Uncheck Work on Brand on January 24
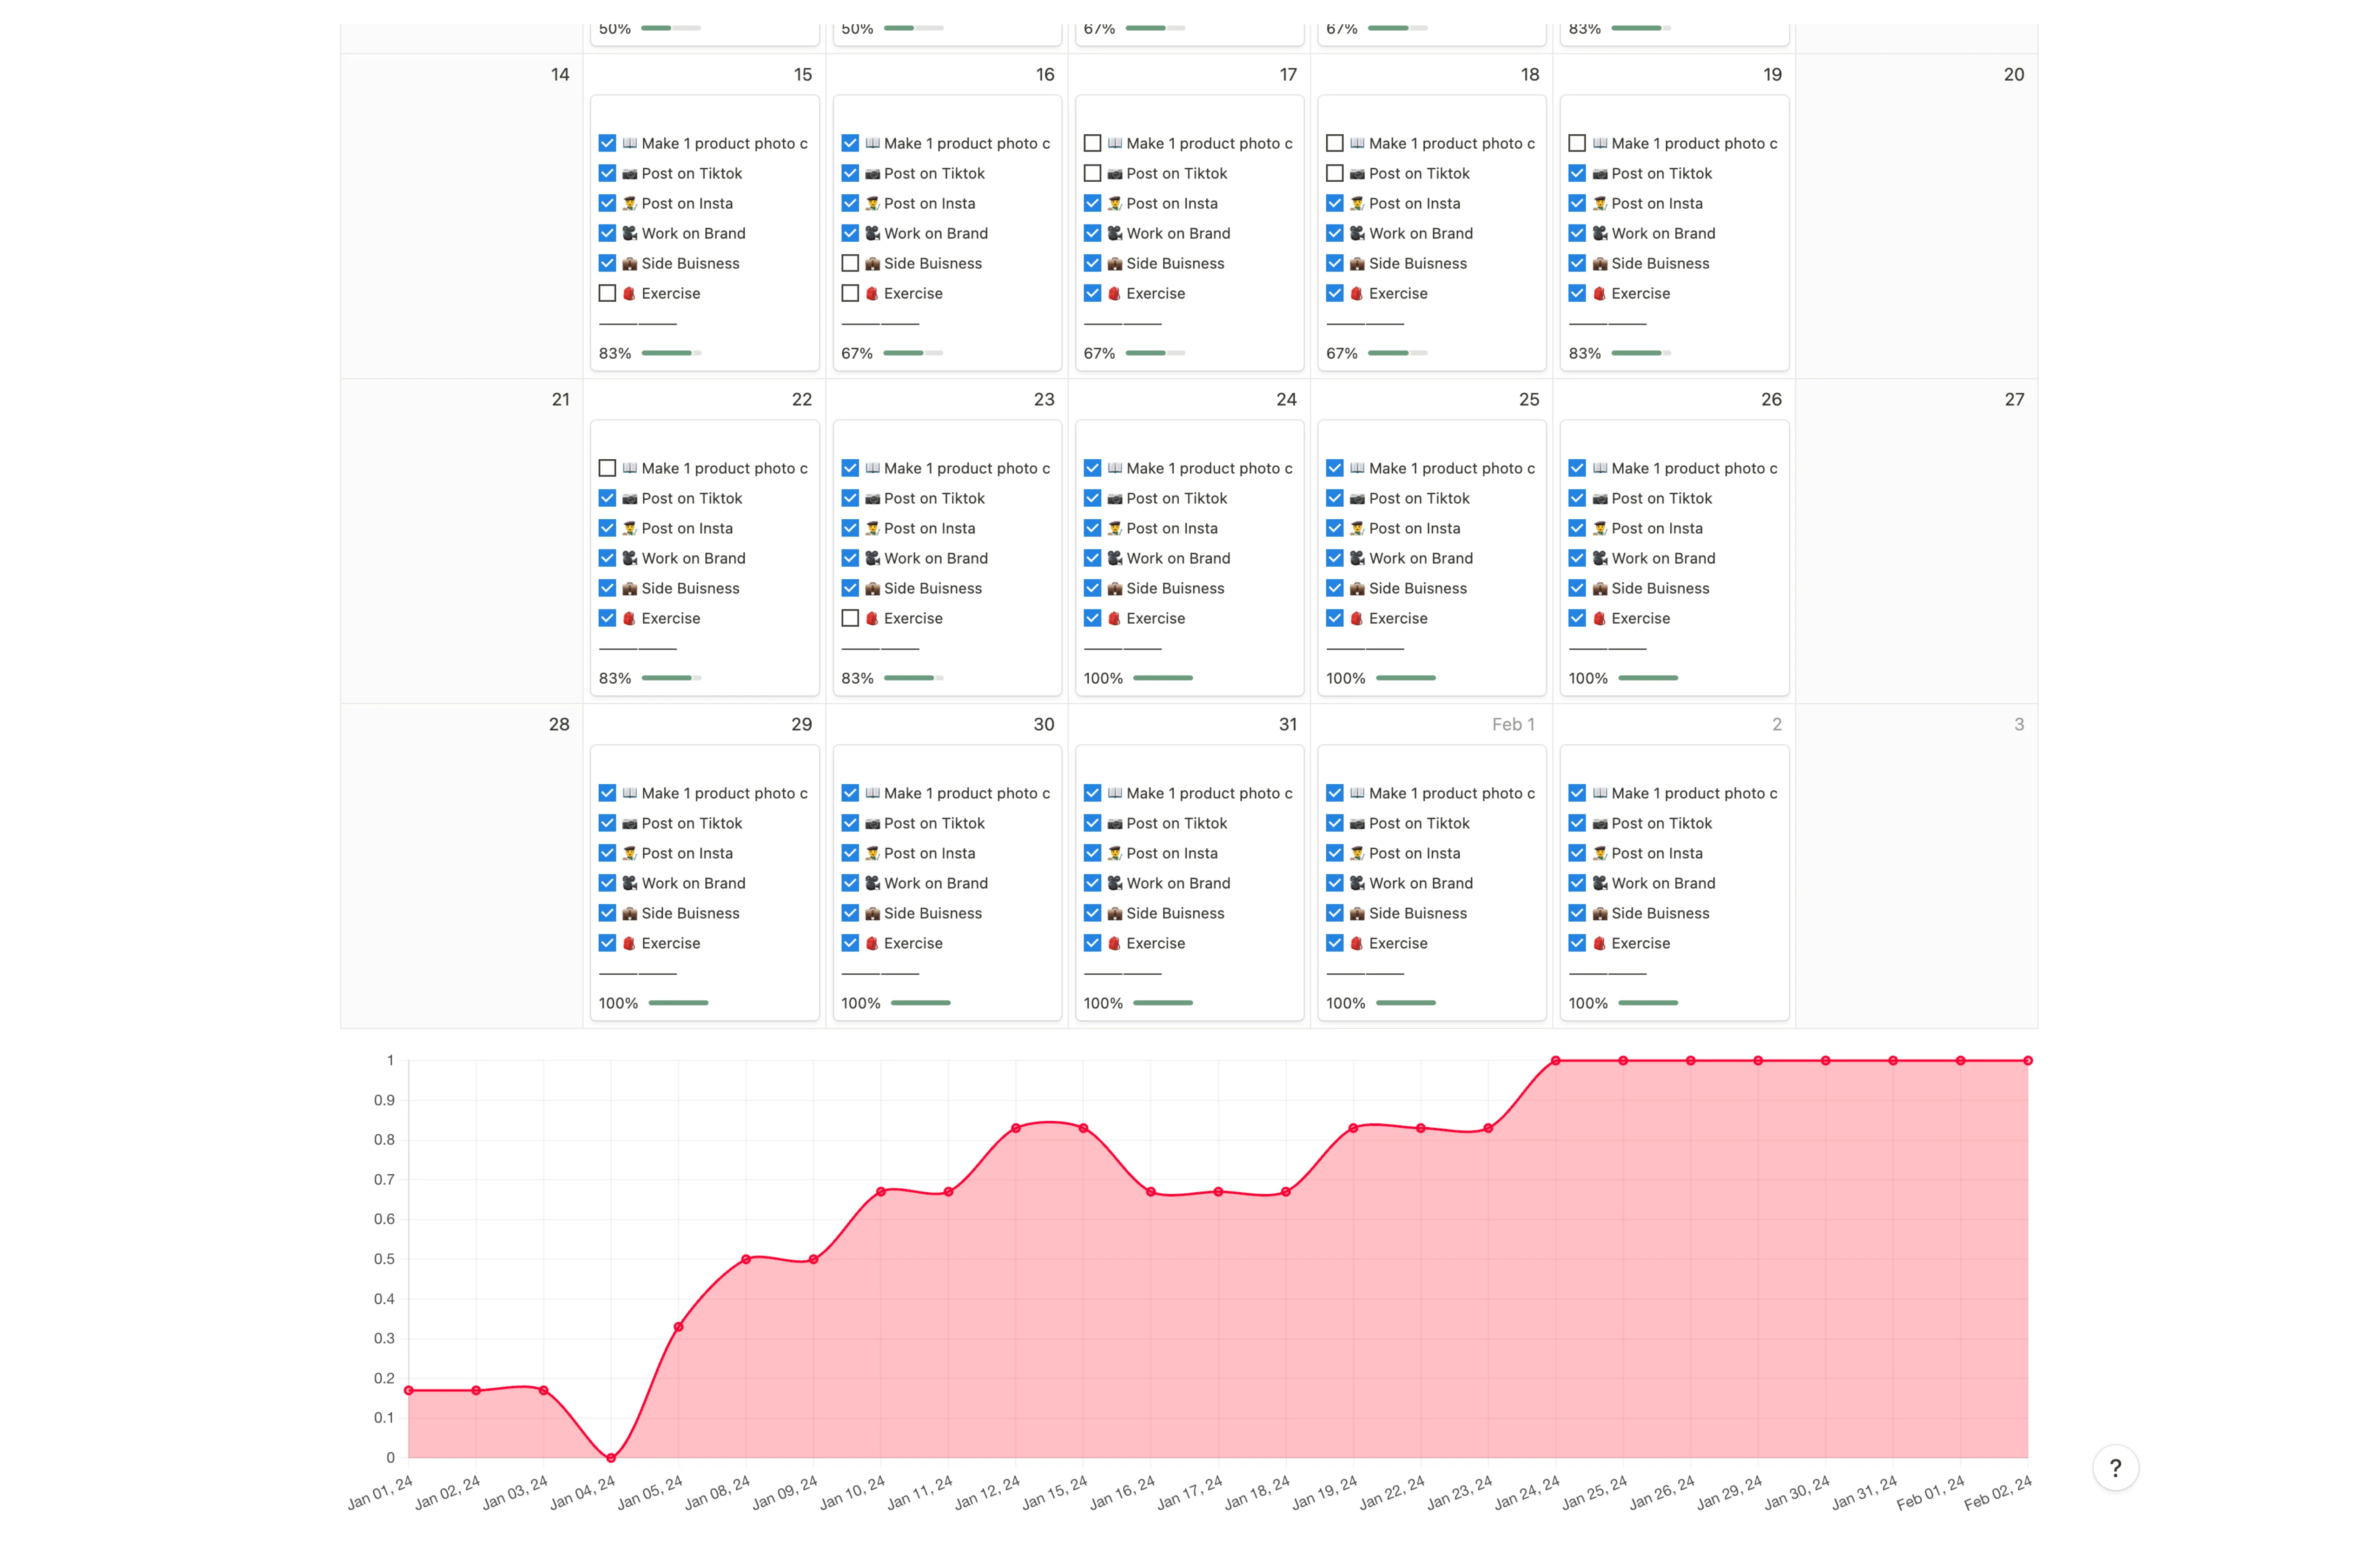This screenshot has height=1547, width=2380. pyautogui.click(x=1092, y=558)
